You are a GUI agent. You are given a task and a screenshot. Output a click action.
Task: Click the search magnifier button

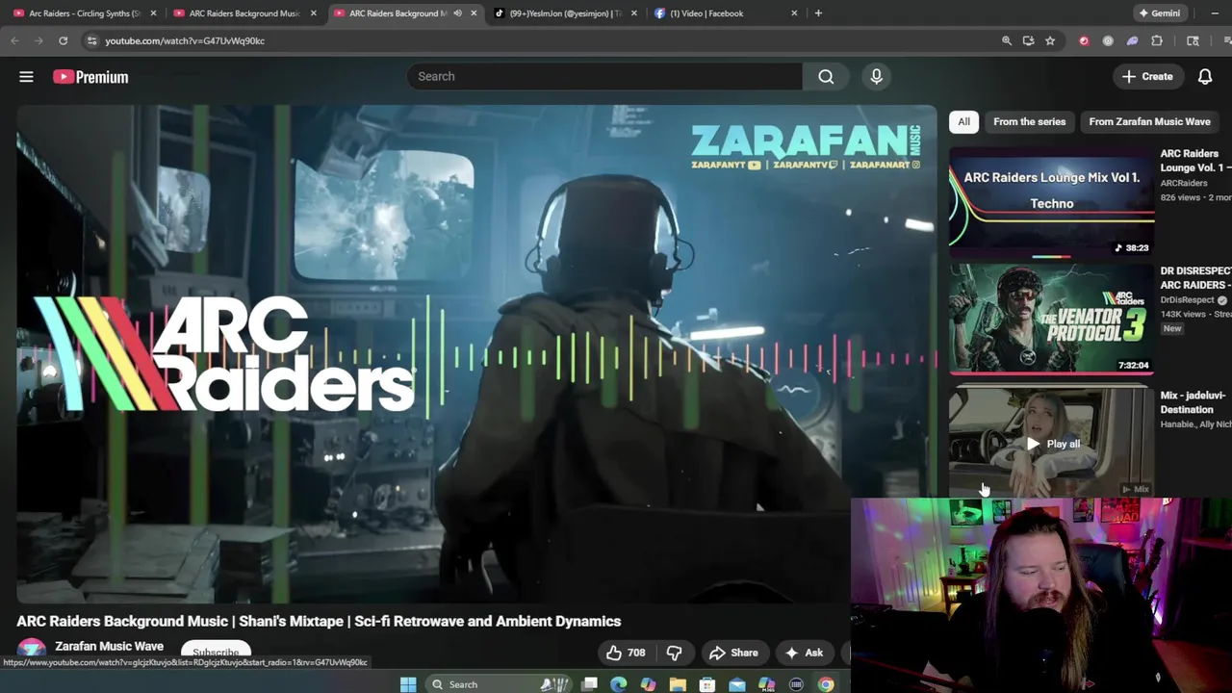(x=826, y=76)
